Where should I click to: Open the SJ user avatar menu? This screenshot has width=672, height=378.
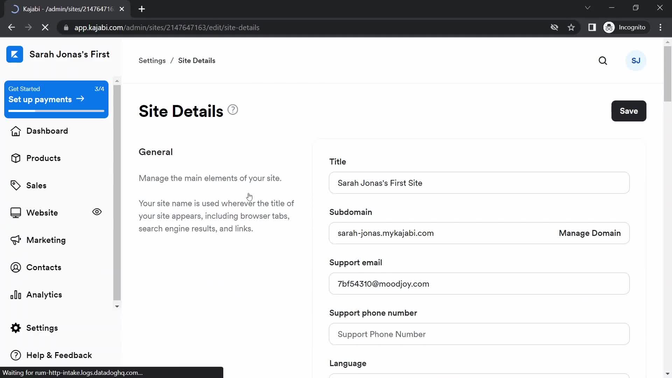[x=636, y=61]
